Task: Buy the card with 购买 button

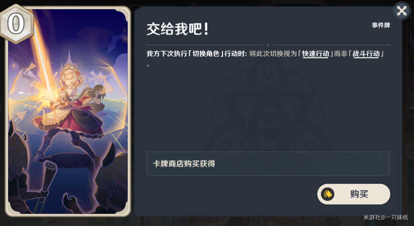Action: (354, 194)
